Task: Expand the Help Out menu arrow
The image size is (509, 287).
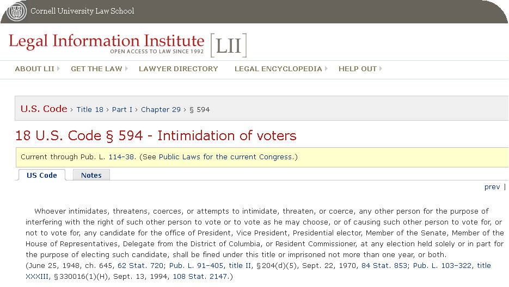Action: pyautogui.click(x=381, y=68)
